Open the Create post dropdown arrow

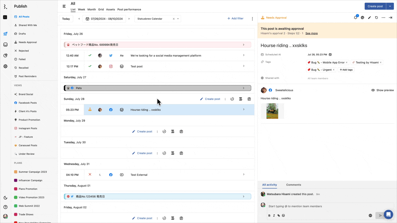coord(390,6)
